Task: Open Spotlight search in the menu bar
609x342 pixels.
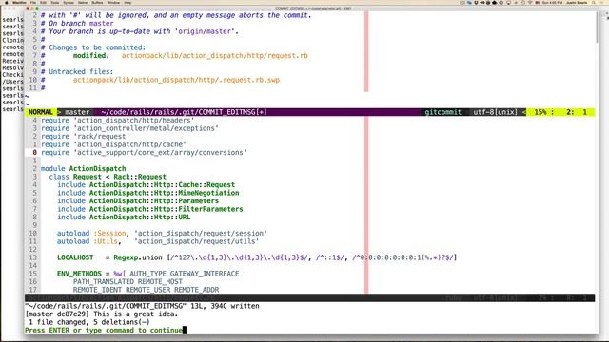Action: [595, 2]
